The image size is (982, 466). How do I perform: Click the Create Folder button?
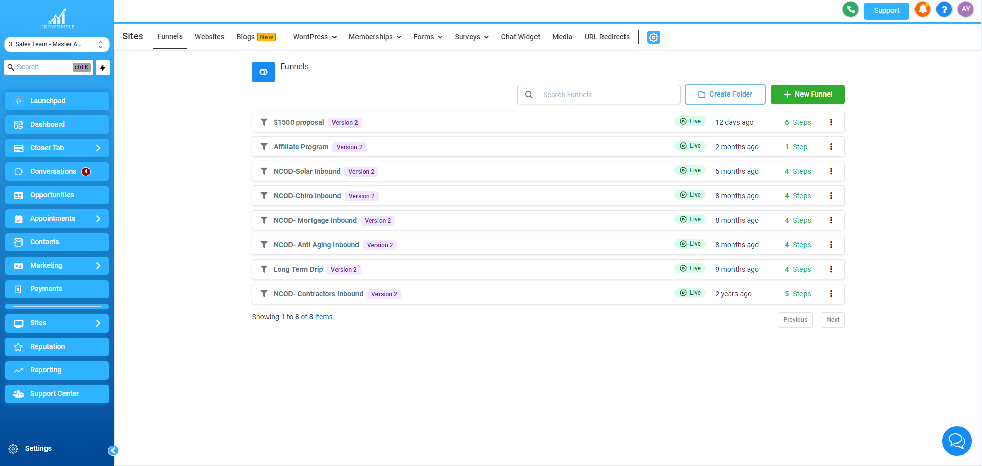pyautogui.click(x=725, y=95)
